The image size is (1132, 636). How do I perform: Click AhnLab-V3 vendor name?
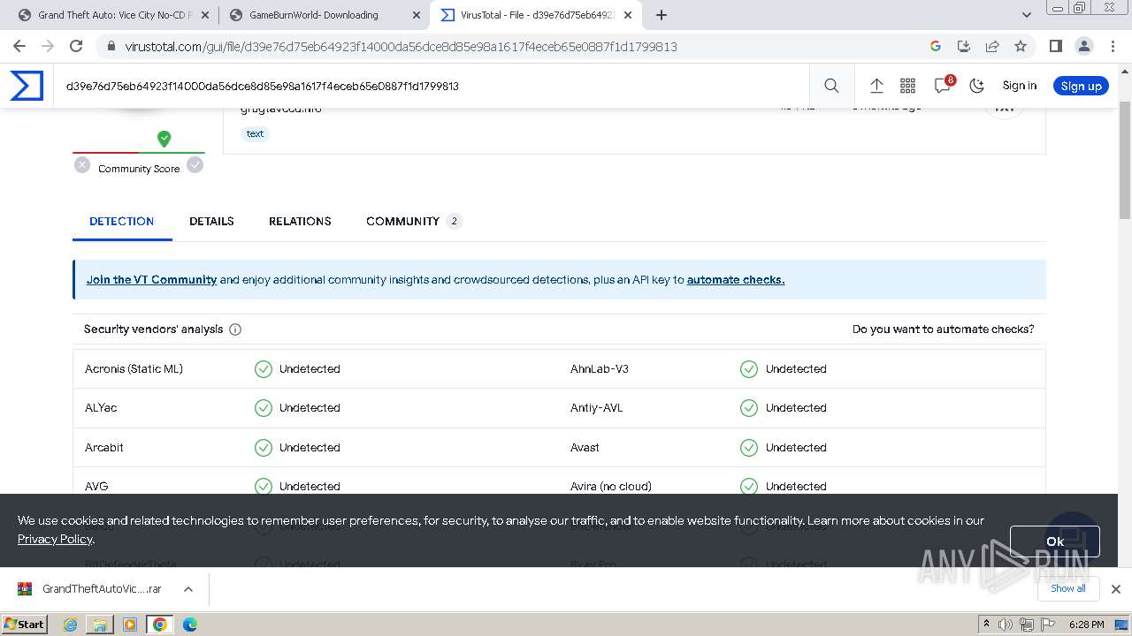(600, 368)
